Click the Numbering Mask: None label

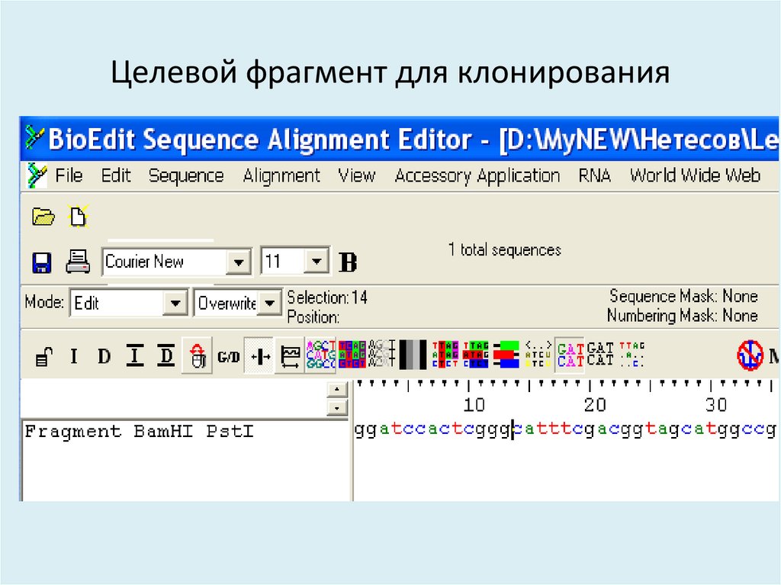click(682, 316)
